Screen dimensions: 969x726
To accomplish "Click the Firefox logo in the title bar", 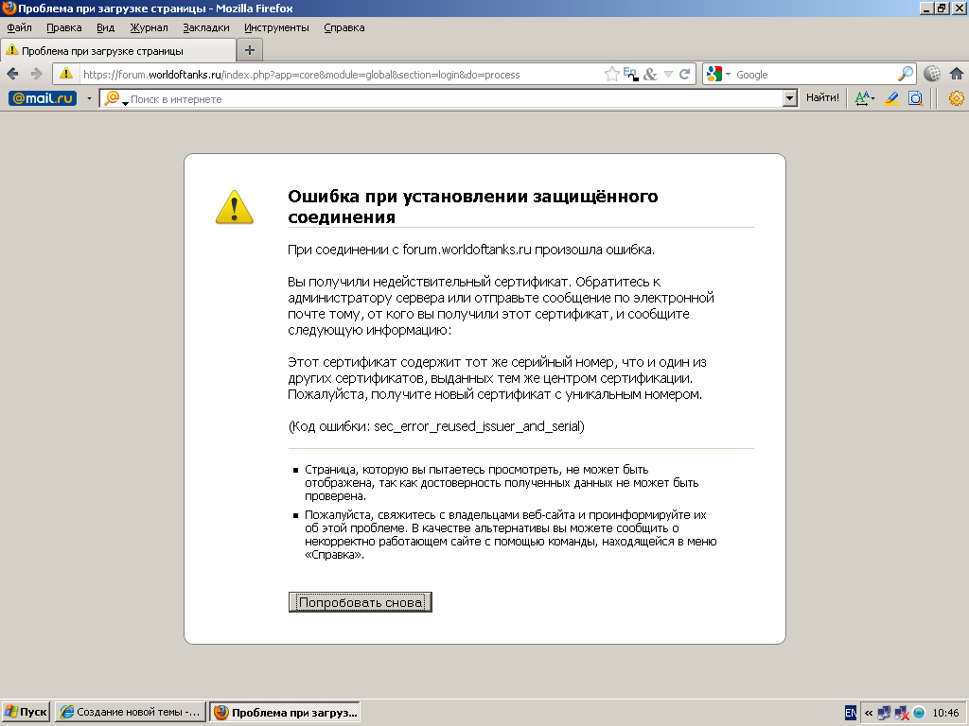I will click(x=9, y=8).
